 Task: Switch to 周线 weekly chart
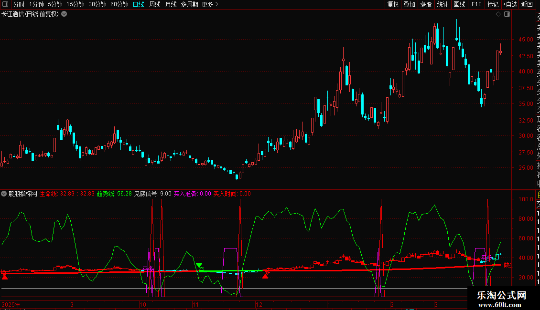click(155, 4)
